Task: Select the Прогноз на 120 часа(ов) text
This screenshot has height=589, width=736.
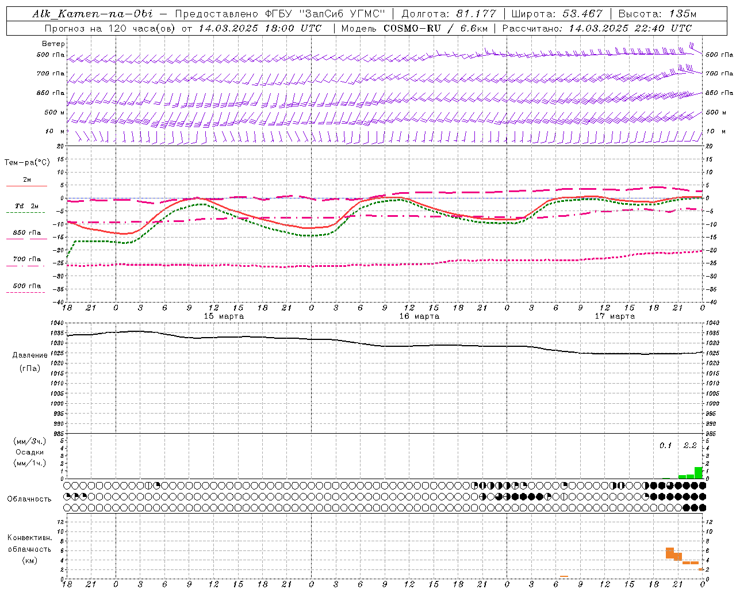Action: pos(110,28)
